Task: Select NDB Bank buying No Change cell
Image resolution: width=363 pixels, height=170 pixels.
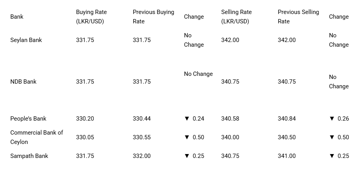Action: 198,74
